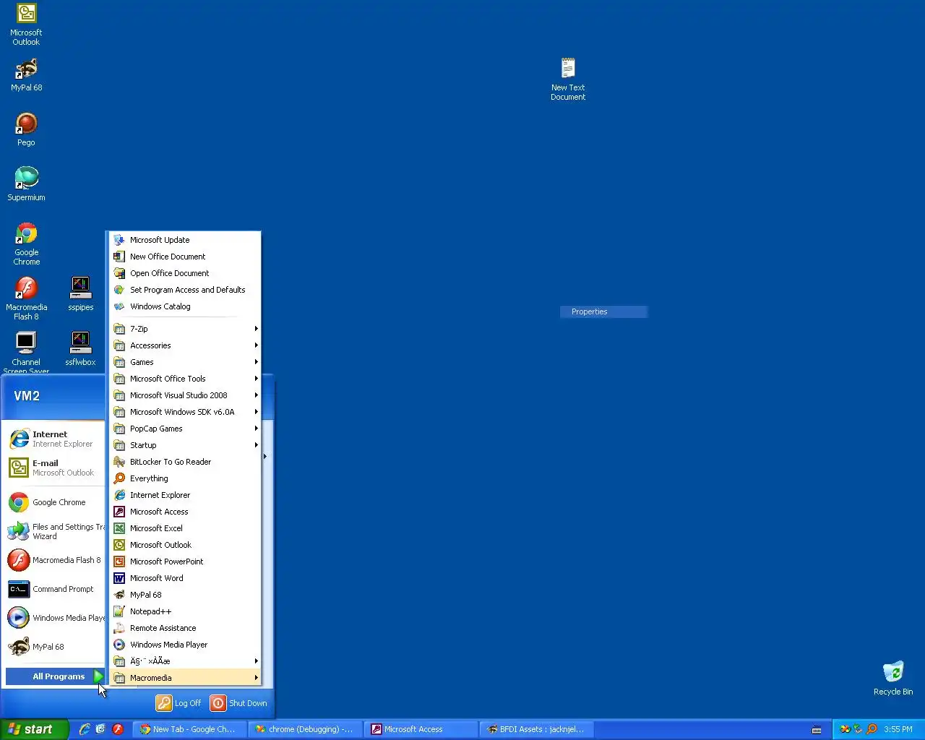
Task: Open Pego desktop icon
Action: point(26,129)
